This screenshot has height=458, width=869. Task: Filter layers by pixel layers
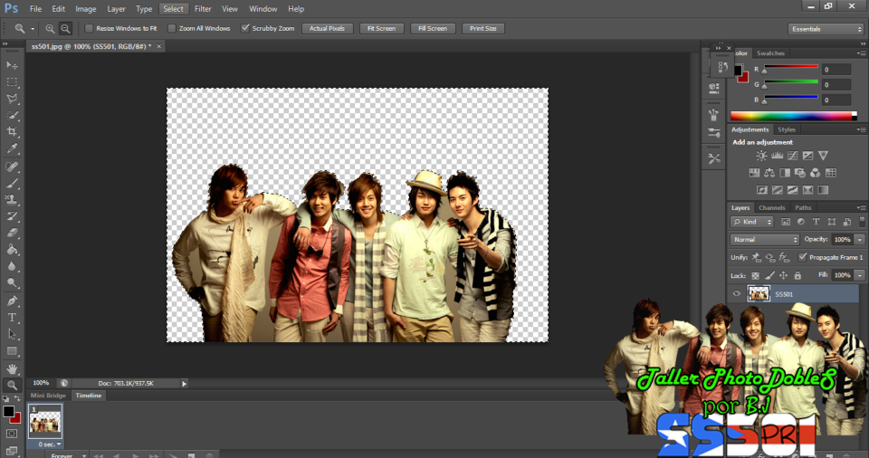[786, 222]
